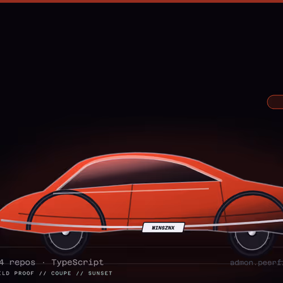
Task: Open the admon.peerf link
Action: click(x=256, y=263)
